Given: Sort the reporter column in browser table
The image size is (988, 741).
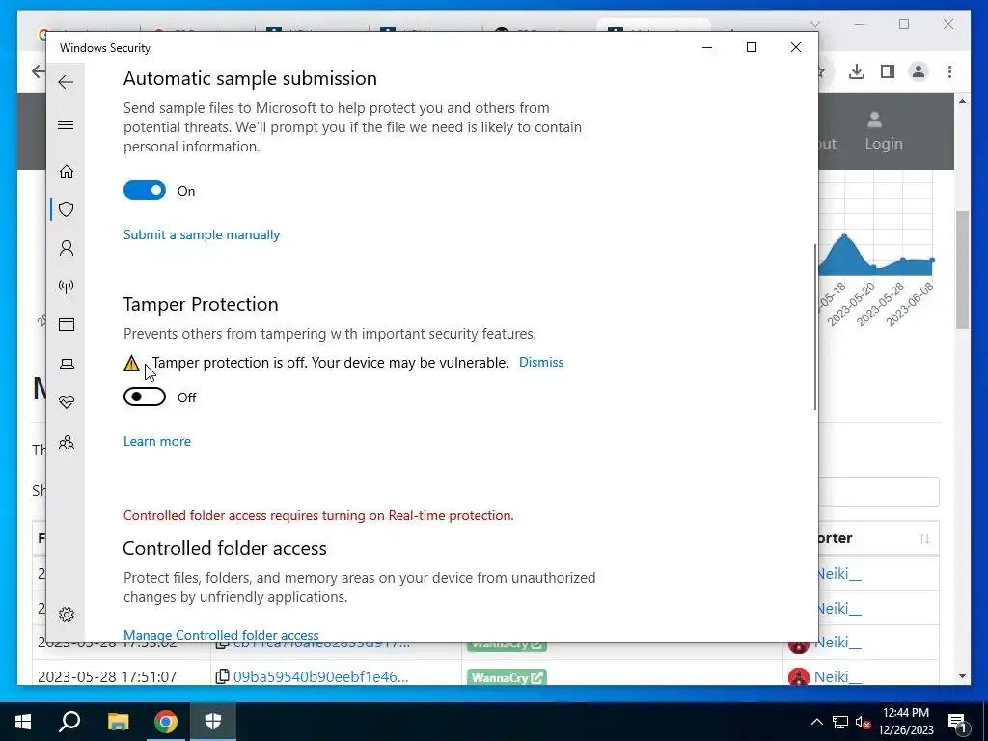Looking at the screenshot, I should (924, 538).
